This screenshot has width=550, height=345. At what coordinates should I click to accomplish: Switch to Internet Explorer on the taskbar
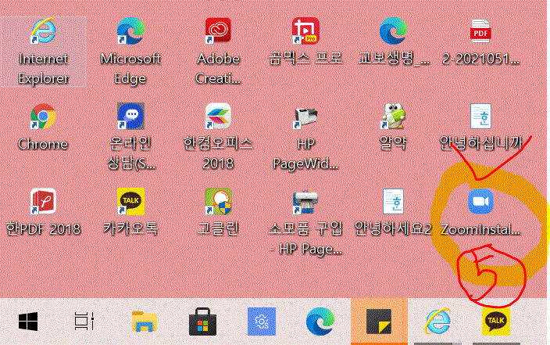437,322
